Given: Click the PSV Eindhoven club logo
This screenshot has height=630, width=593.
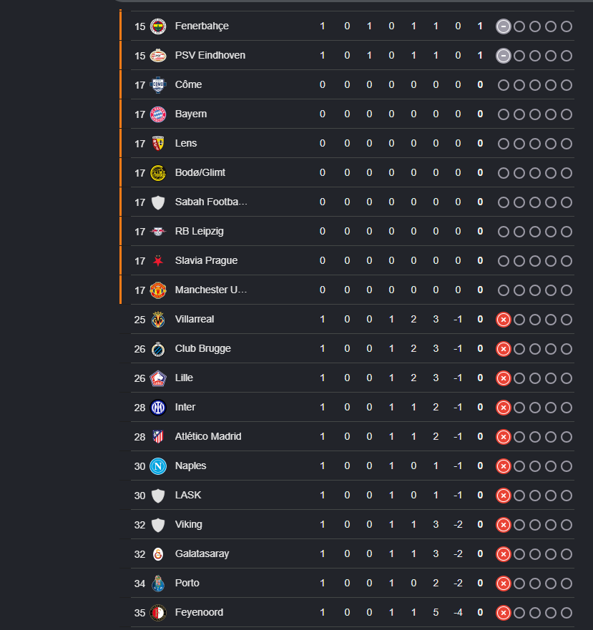Looking at the screenshot, I should [158, 56].
